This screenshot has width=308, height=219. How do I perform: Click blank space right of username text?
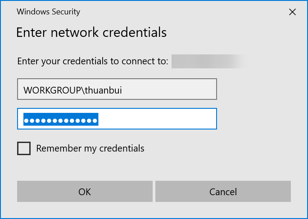point(171,89)
